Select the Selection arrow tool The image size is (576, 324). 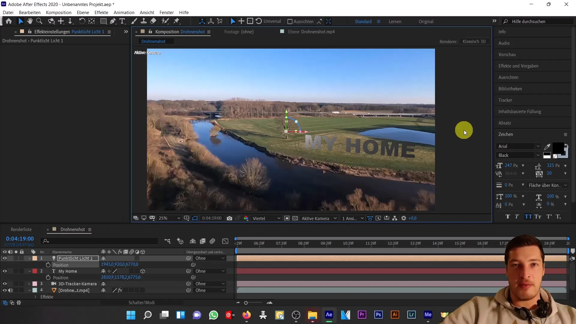tap(20, 21)
